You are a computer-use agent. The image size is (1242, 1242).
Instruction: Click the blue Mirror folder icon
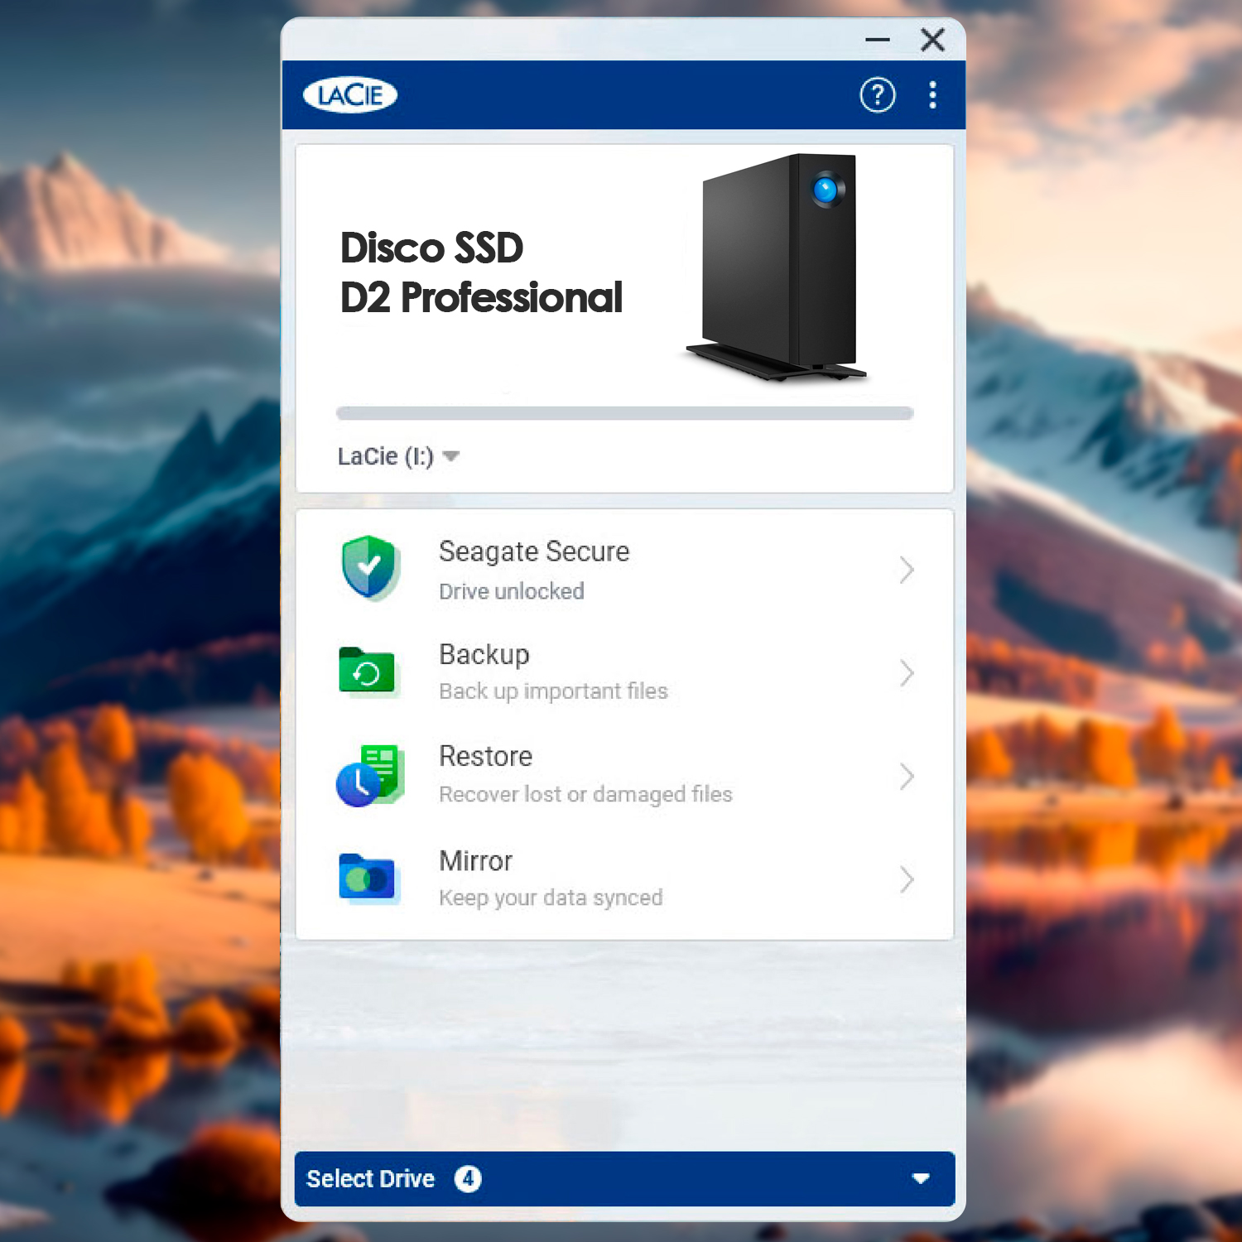pyautogui.click(x=367, y=878)
